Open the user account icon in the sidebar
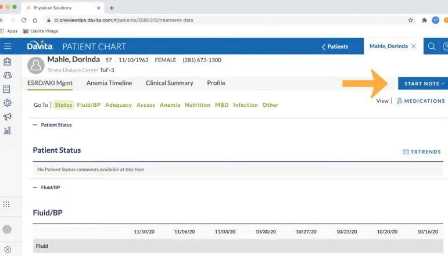 pyautogui.click(x=7, y=229)
